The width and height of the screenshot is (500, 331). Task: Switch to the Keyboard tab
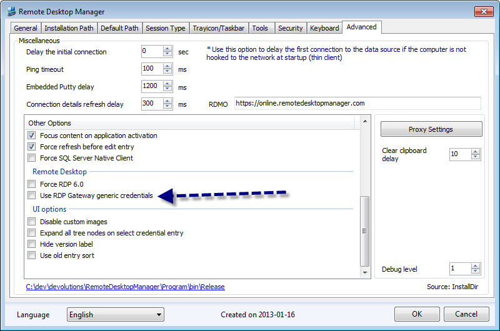pyautogui.click(x=324, y=28)
